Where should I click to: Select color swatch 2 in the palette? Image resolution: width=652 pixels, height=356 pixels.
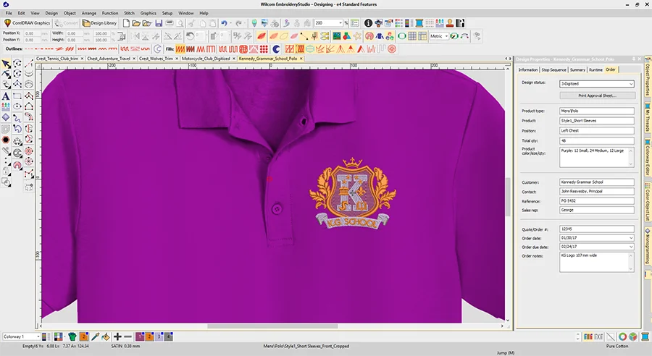150,336
